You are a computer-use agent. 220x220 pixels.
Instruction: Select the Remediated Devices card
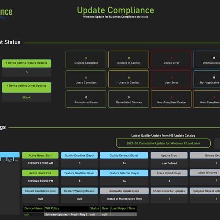tap(129, 99)
